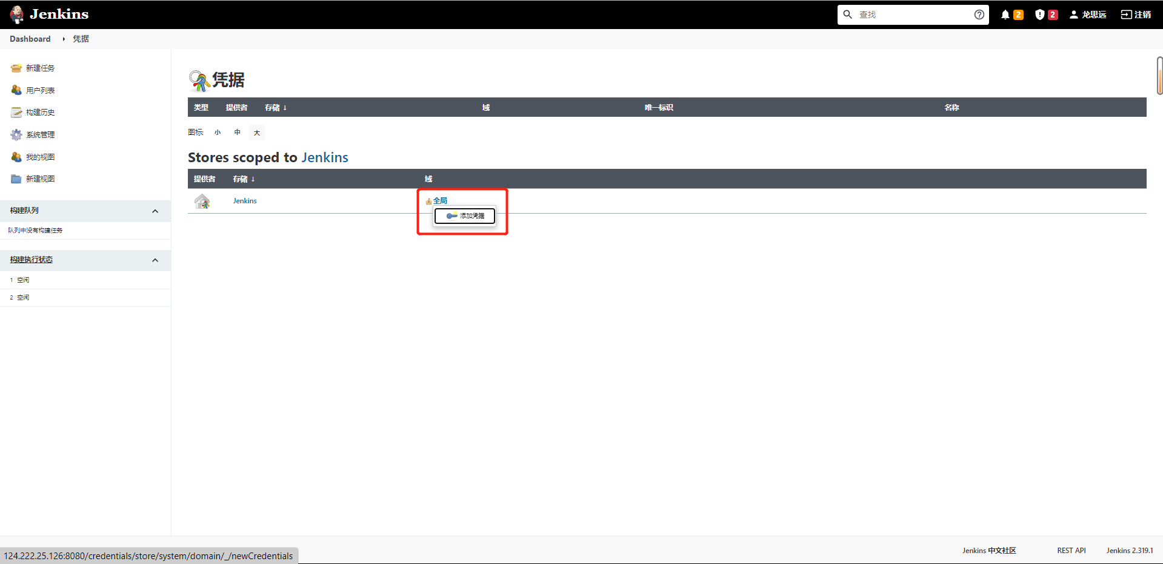Open 用户列表 from sidebar
This screenshot has width=1163, height=564.
pos(40,90)
